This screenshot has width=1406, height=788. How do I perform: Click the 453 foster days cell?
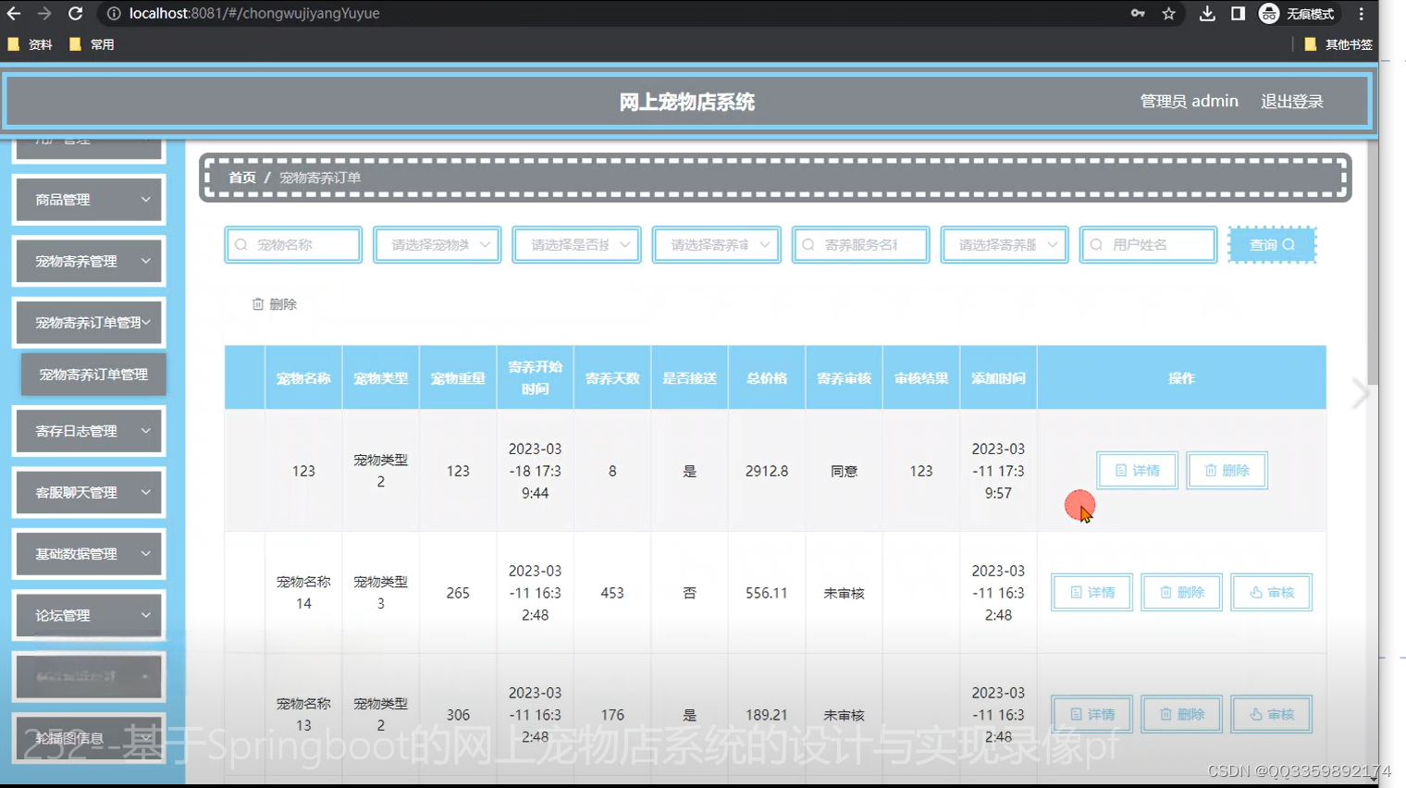(x=612, y=593)
